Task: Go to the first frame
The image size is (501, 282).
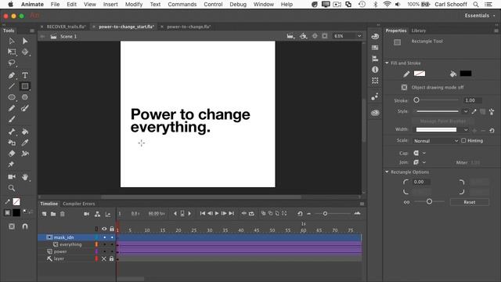Action: pyautogui.click(x=203, y=214)
